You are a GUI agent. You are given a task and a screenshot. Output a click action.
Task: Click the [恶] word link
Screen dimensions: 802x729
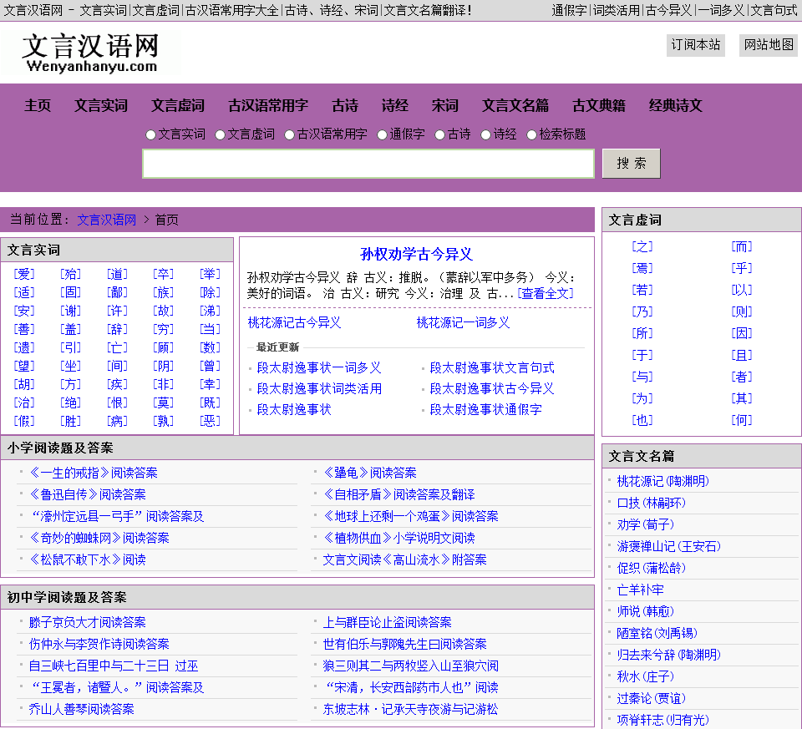[210, 421]
